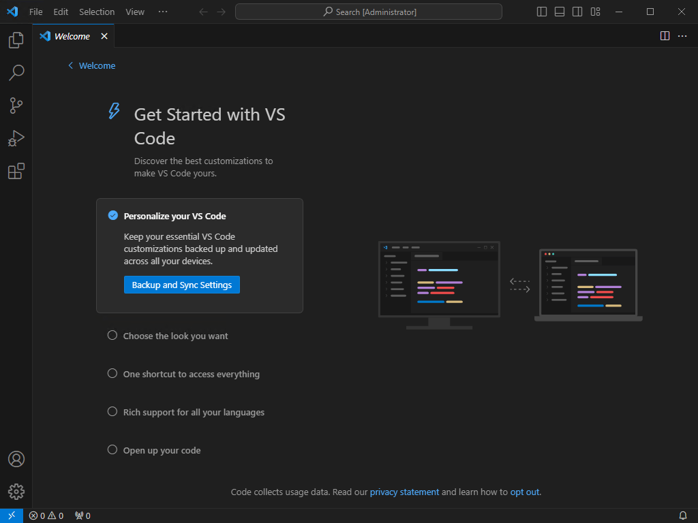This screenshot has width=698, height=523.
Task: Click the ports forwarded indicator showing 0
Action: coord(82,516)
